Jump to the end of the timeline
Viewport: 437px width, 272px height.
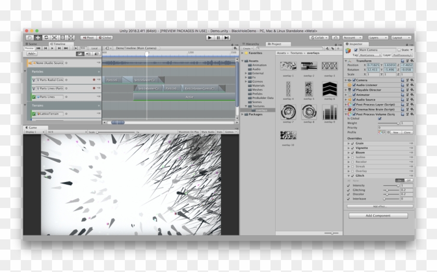66,48
